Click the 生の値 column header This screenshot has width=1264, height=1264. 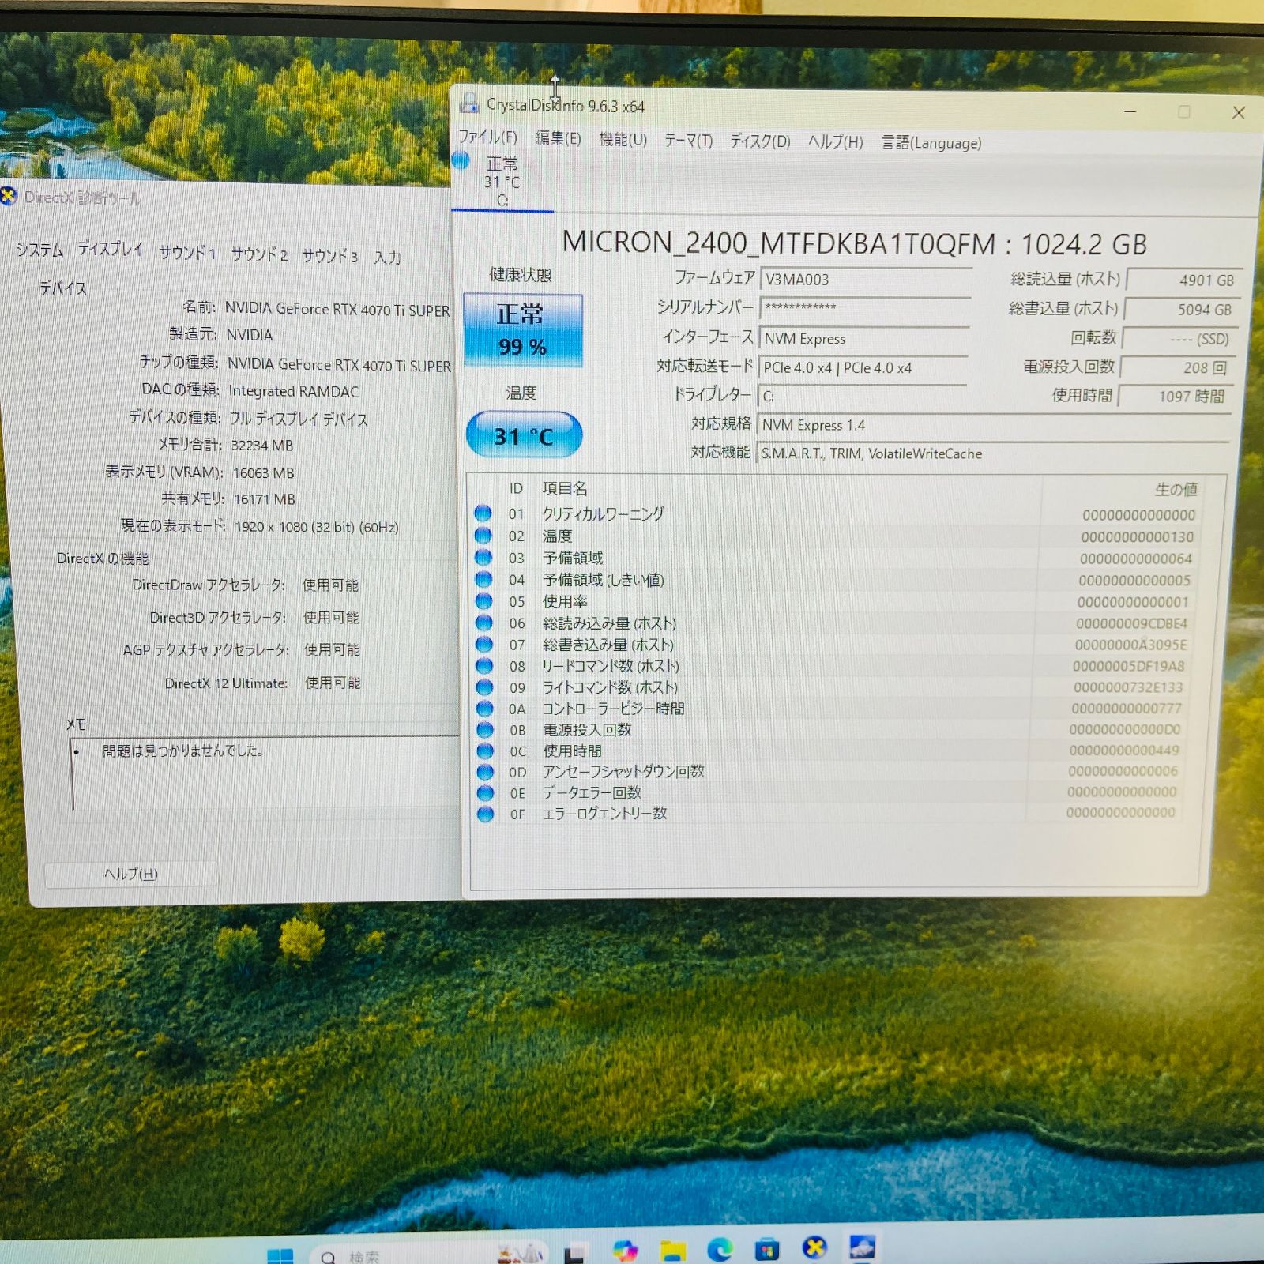click(x=1176, y=490)
